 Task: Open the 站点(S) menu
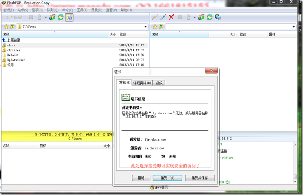point(23,10)
